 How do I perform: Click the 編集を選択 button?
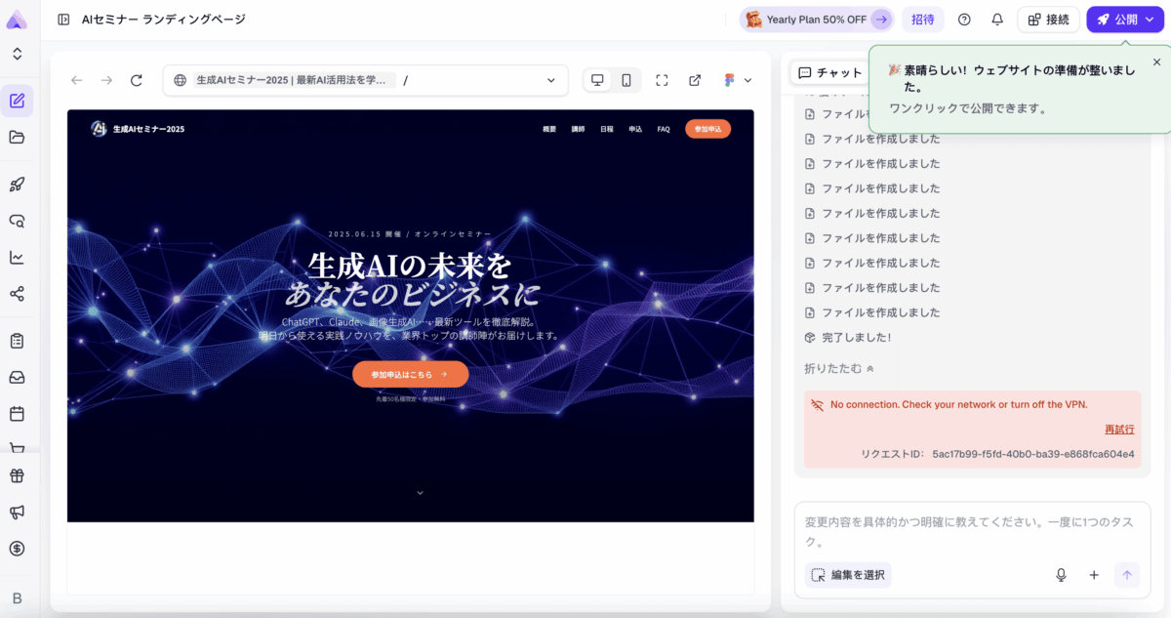[848, 575]
